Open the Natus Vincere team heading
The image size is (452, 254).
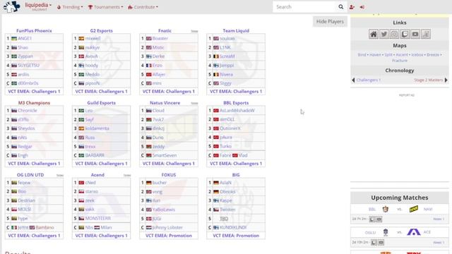(x=165, y=103)
